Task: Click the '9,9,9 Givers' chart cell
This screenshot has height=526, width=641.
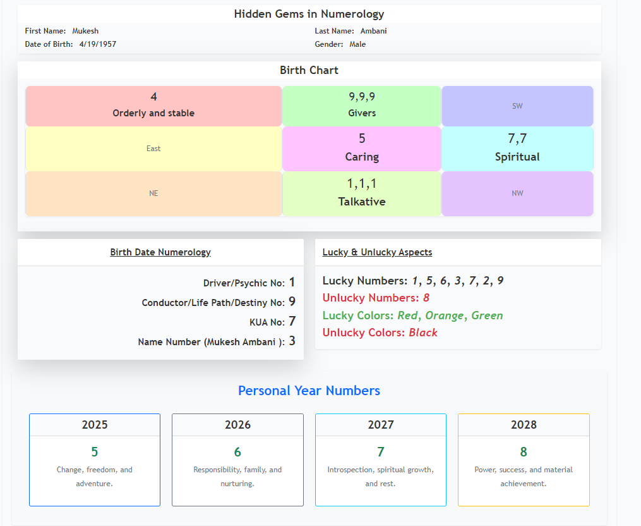Action: pos(362,106)
